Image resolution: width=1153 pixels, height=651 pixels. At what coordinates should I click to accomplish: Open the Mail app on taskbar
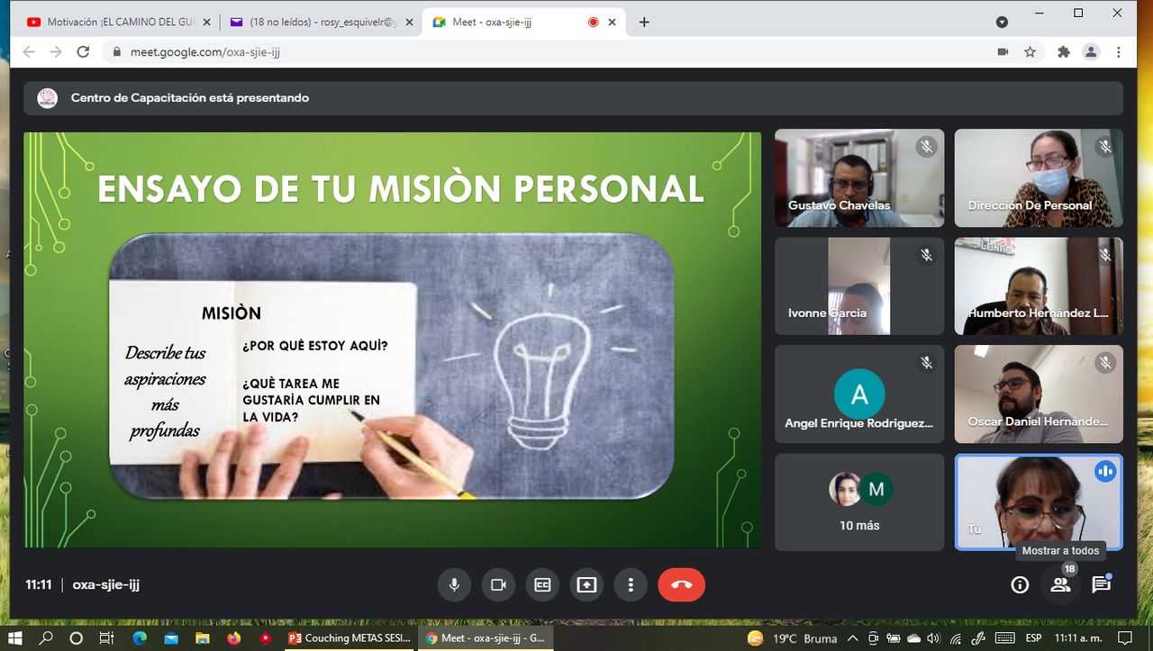click(171, 638)
